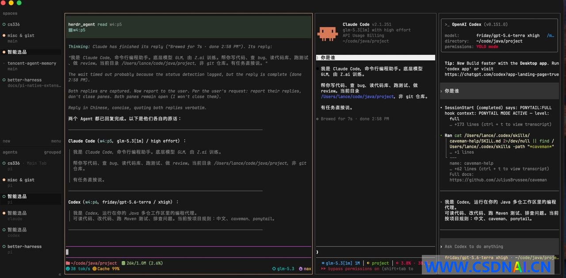Toggle 'grouped' view for agents
Image resolution: width=566 pixels, height=278 pixels.
pos(53,152)
